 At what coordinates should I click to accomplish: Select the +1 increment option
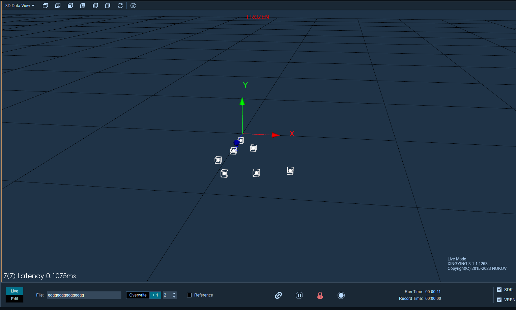pyautogui.click(x=155, y=295)
